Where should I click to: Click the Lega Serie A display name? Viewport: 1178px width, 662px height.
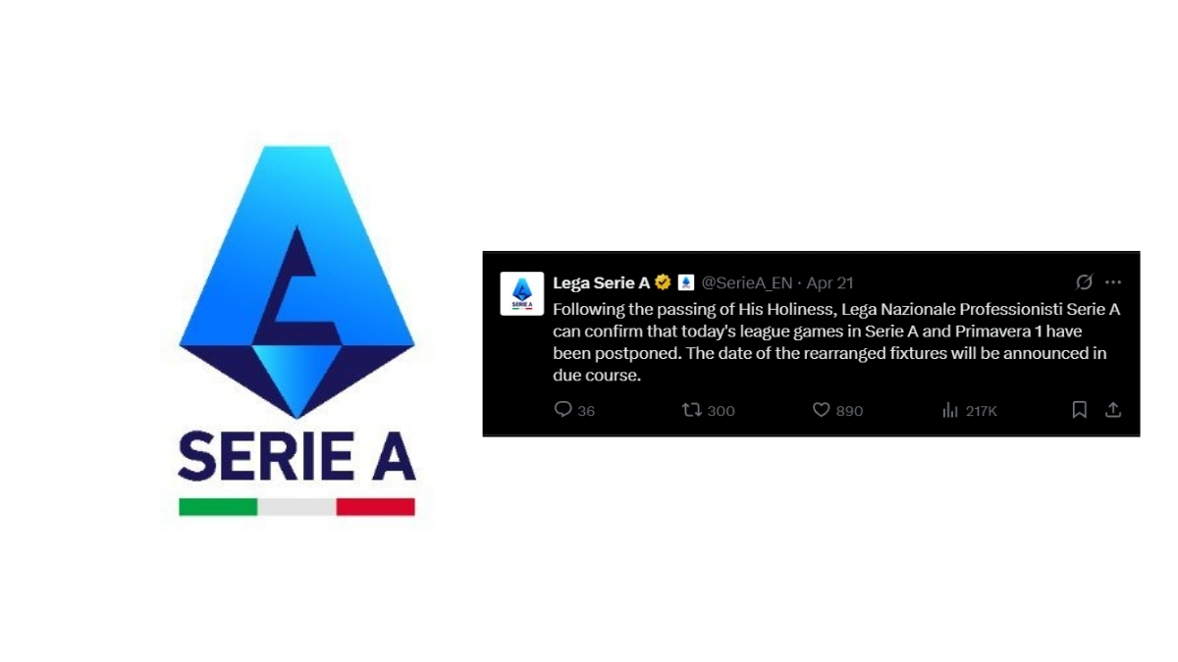(602, 282)
